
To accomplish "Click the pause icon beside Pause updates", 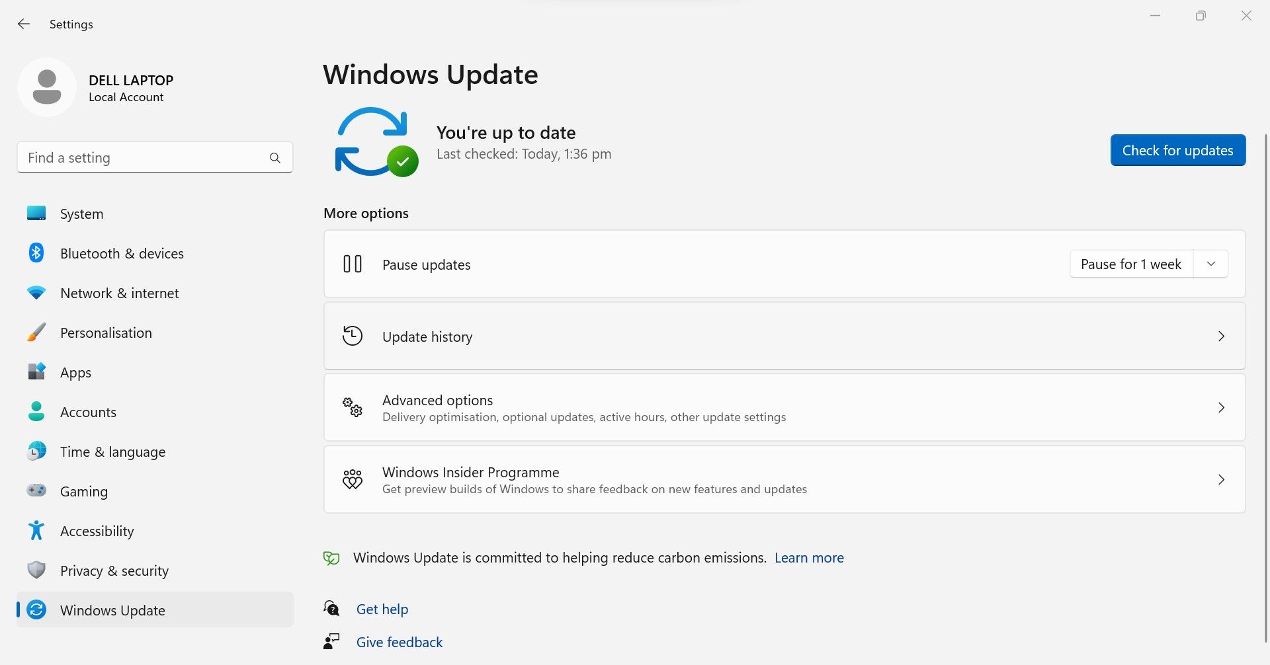I will 353,264.
